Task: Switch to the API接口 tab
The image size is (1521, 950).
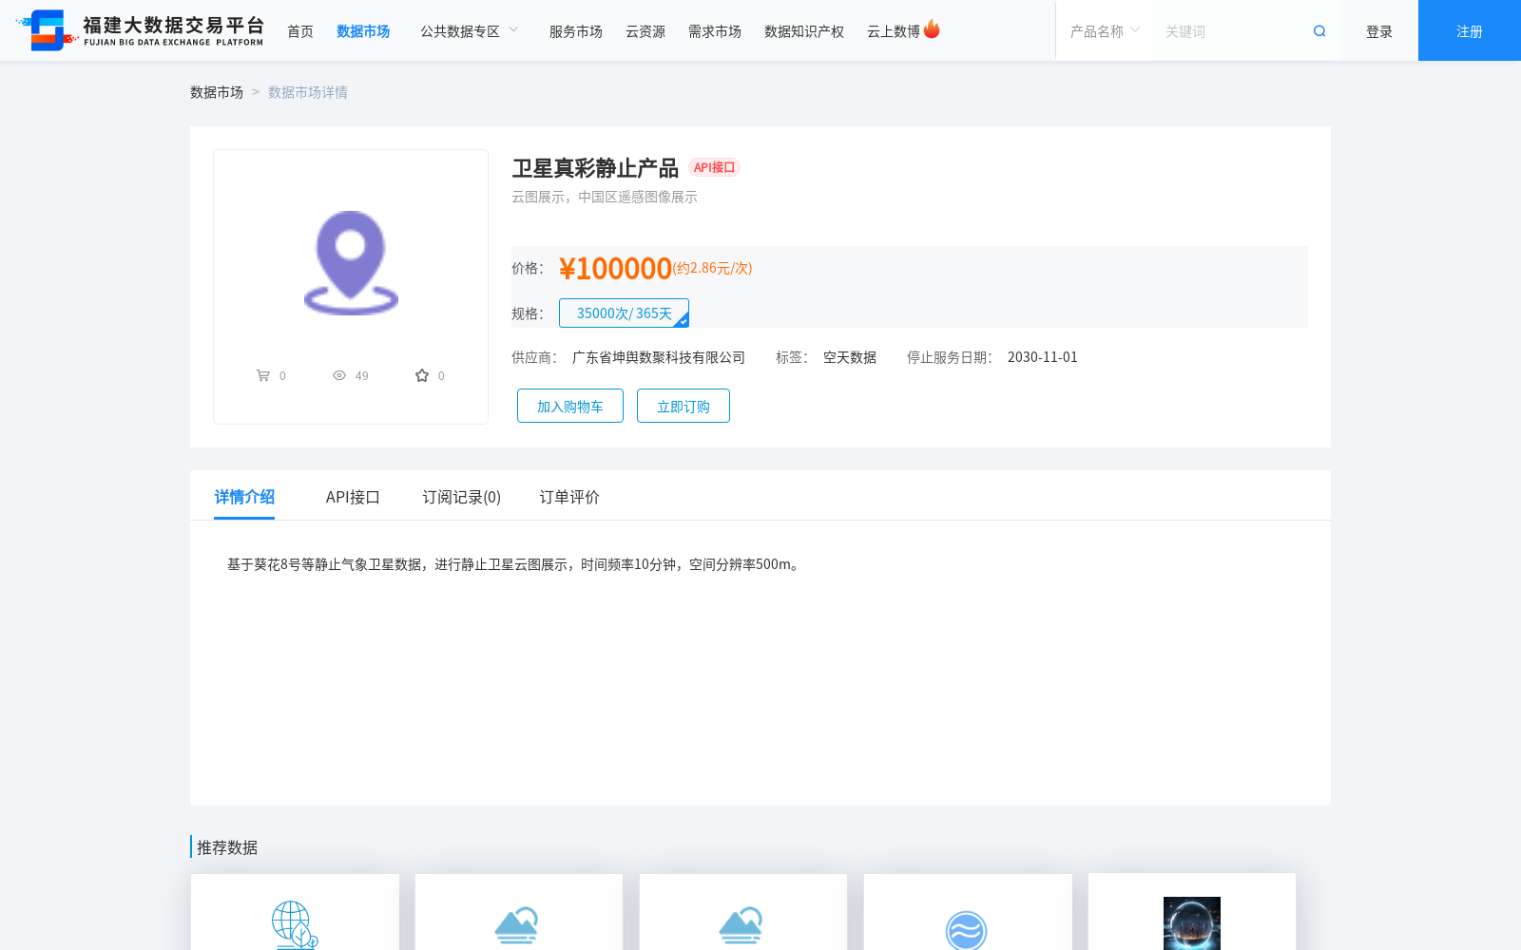Action: click(x=353, y=497)
